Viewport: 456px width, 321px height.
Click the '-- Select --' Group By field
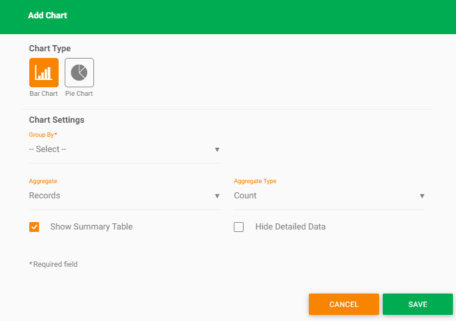tap(125, 149)
